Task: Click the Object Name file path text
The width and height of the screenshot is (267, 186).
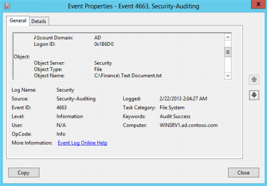Action: coord(128,76)
